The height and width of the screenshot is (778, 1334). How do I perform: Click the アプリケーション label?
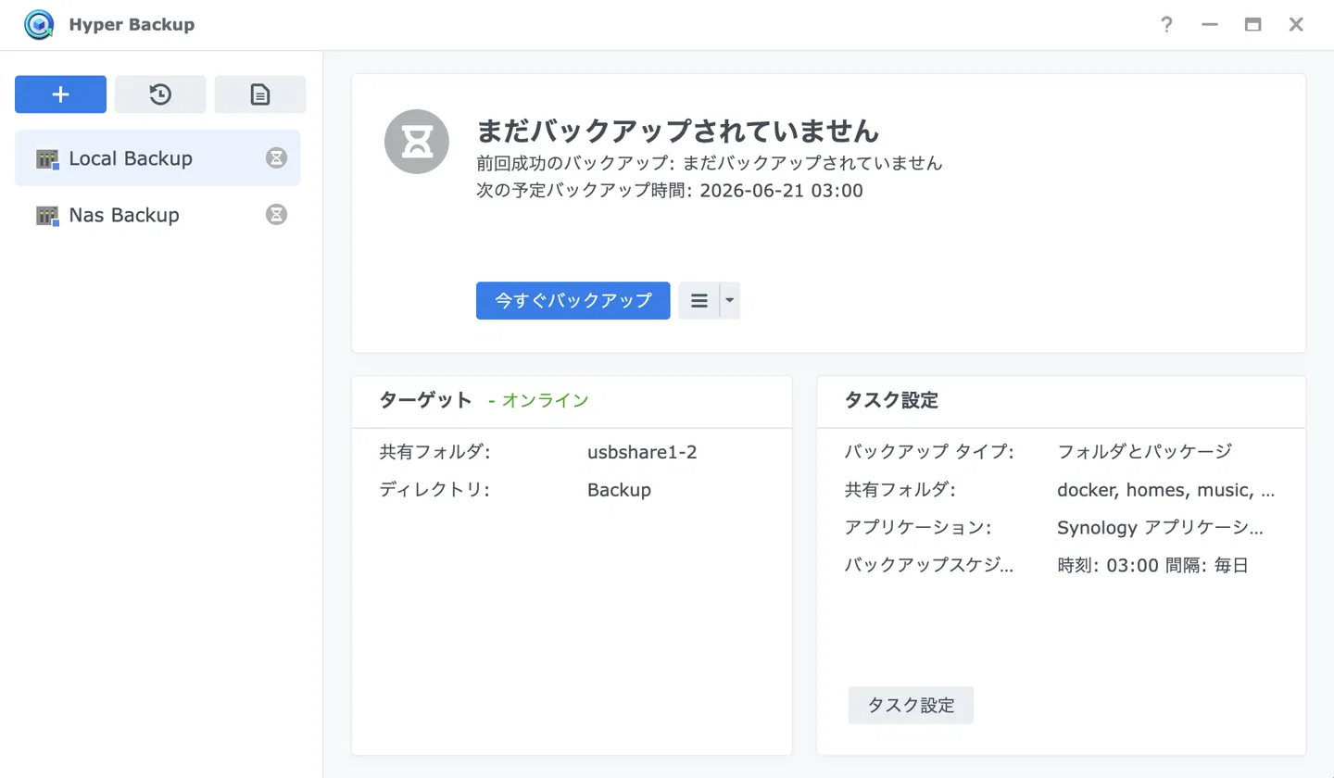click(918, 528)
